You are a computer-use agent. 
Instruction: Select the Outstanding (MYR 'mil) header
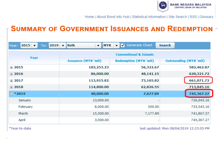click(185, 61)
